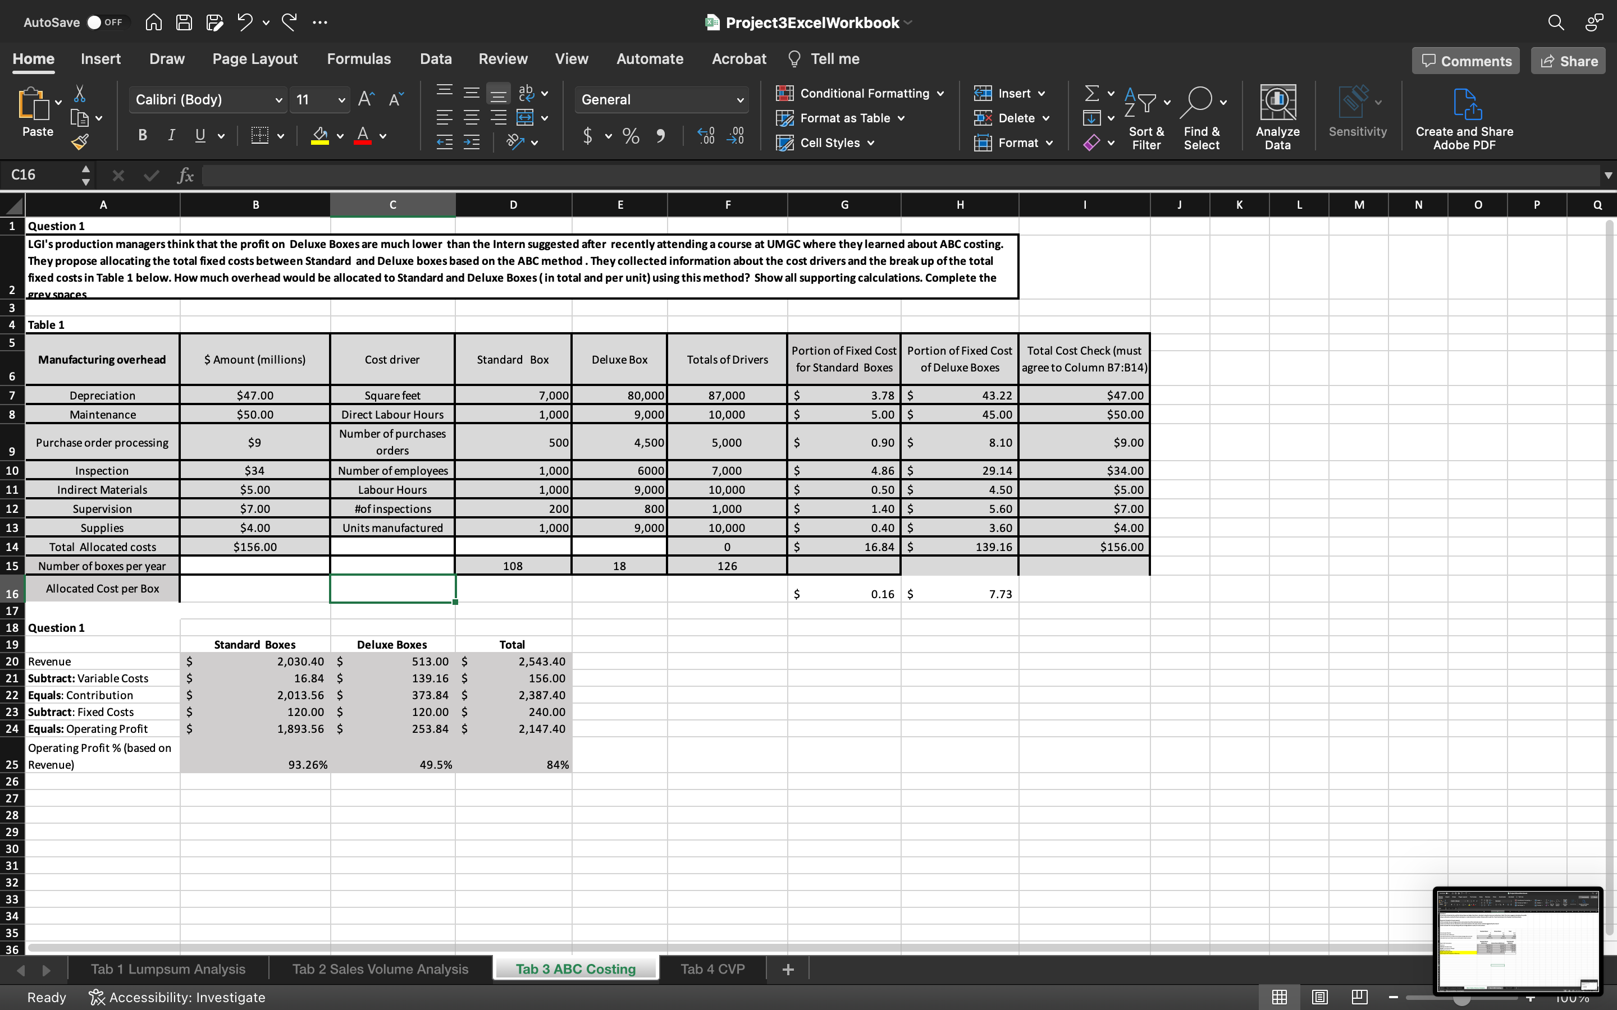1617x1010 pixels.
Task: Click the Comments button
Action: (1465, 60)
